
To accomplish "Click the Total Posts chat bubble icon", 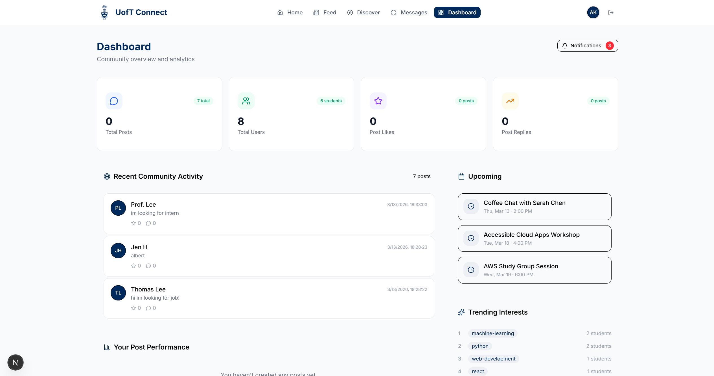I will [114, 101].
